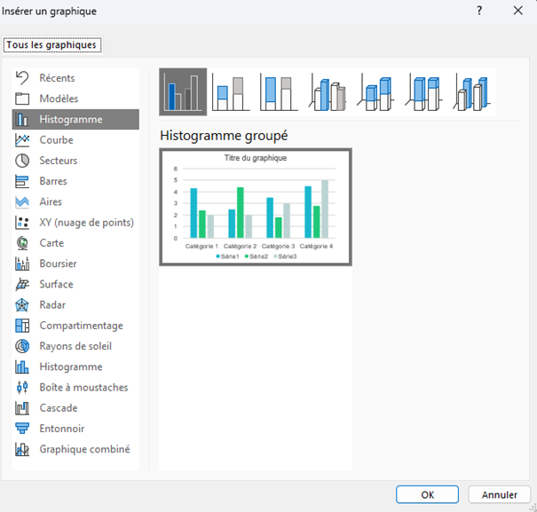This screenshot has height=512, width=537.
Task: Click the Barres category label
Action: coord(53,181)
